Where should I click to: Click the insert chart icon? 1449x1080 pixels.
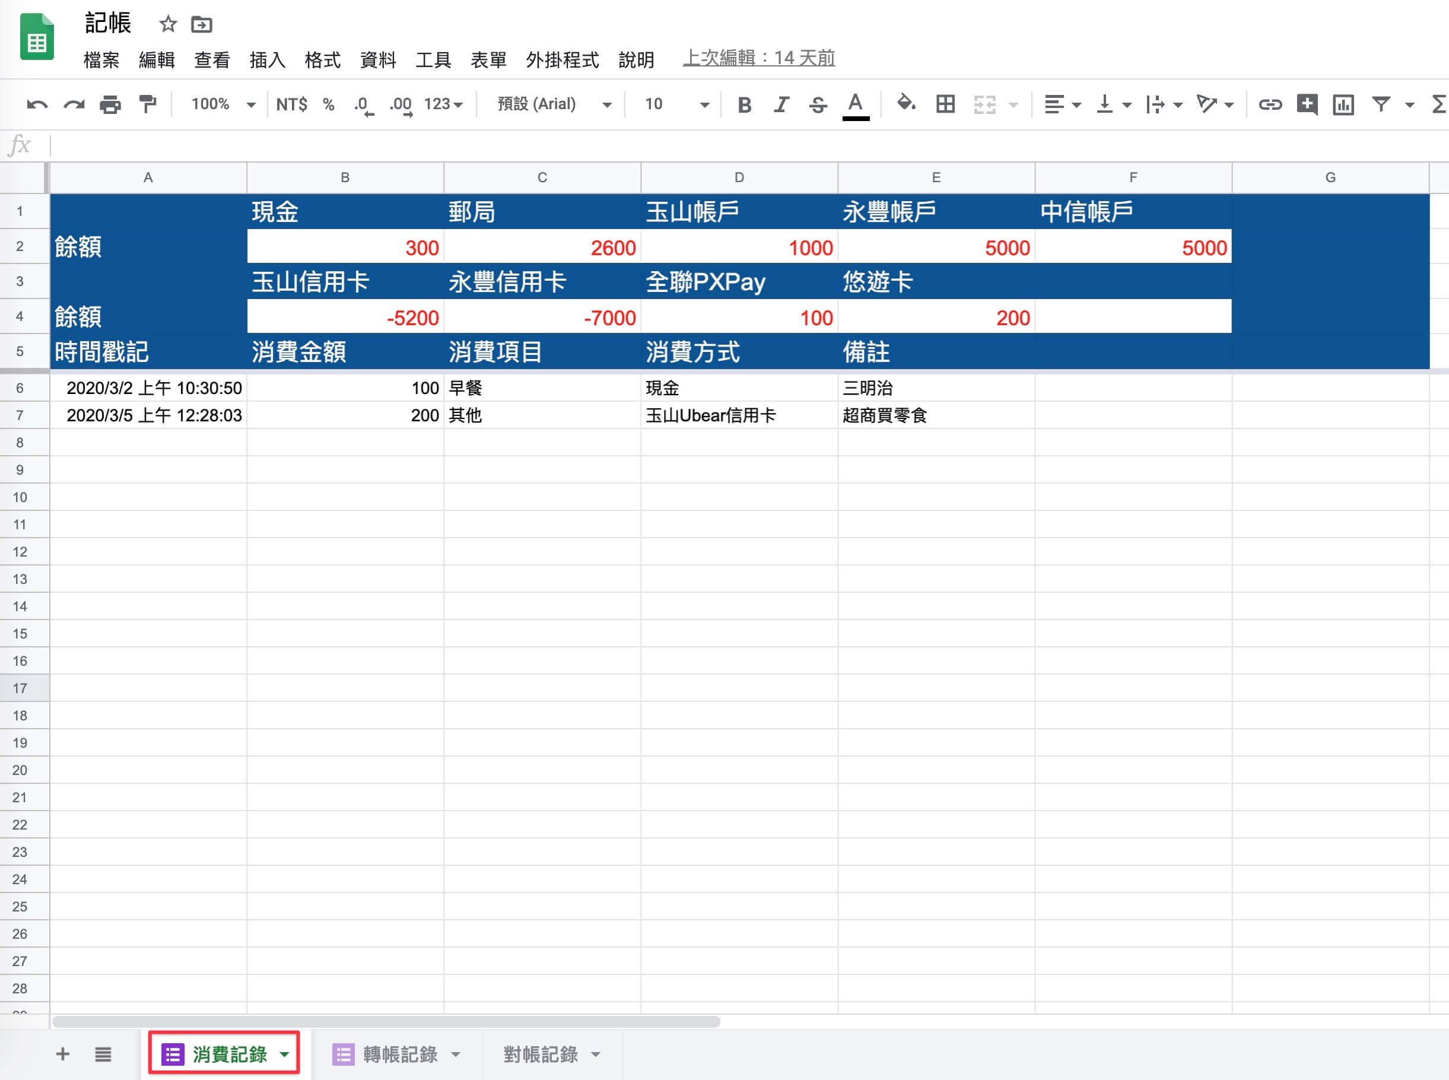[1343, 104]
